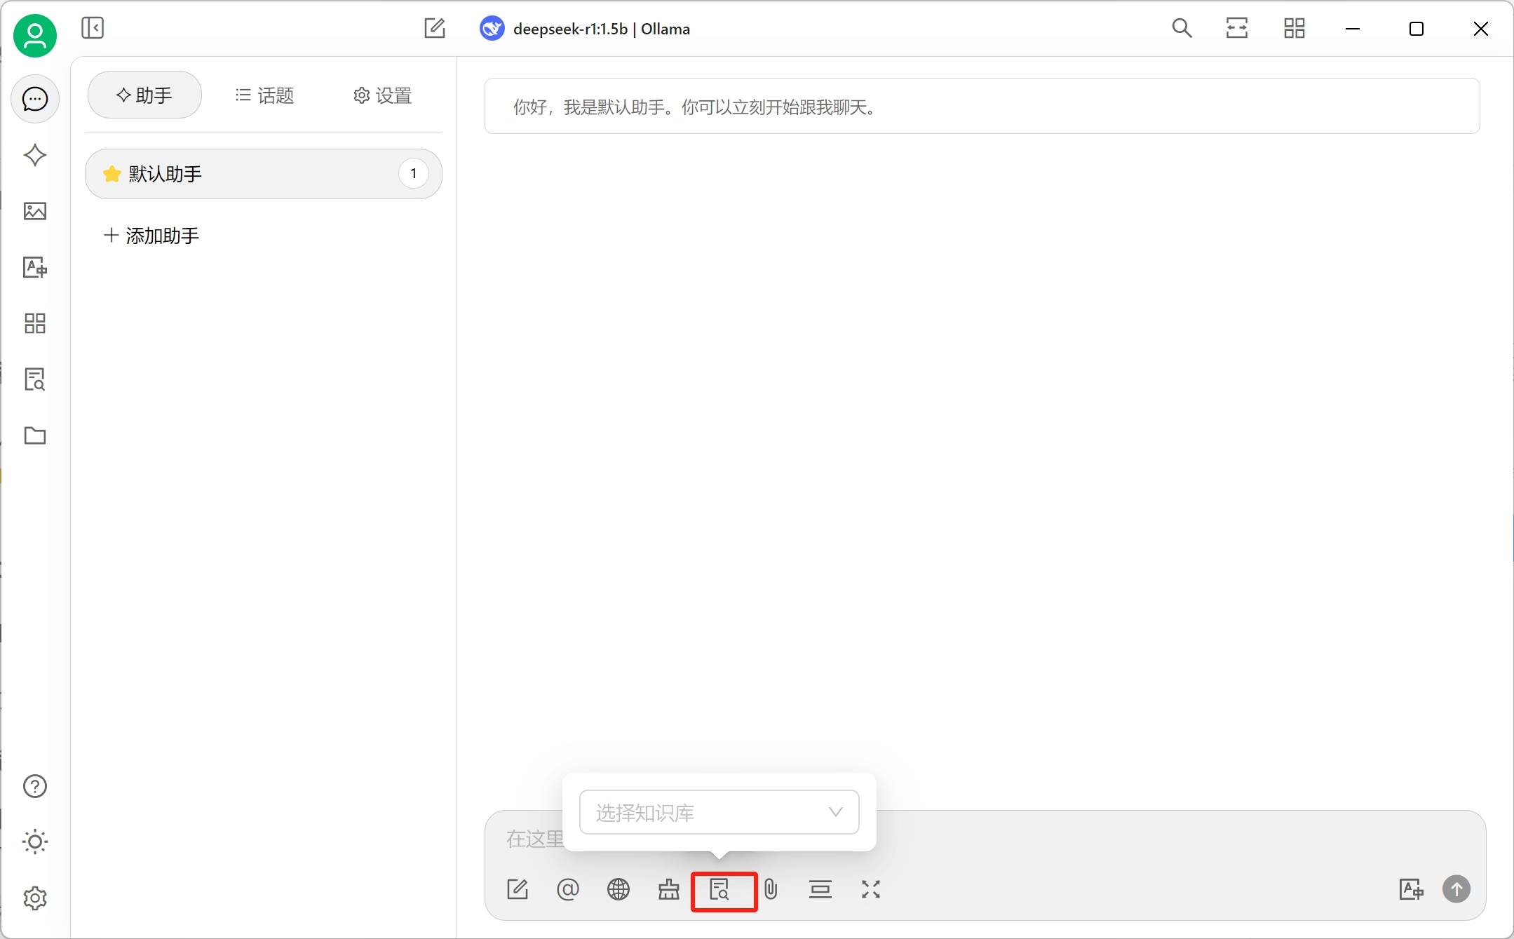Toggle fullscreen expand of input box
This screenshot has width=1514, height=939.
(870, 889)
